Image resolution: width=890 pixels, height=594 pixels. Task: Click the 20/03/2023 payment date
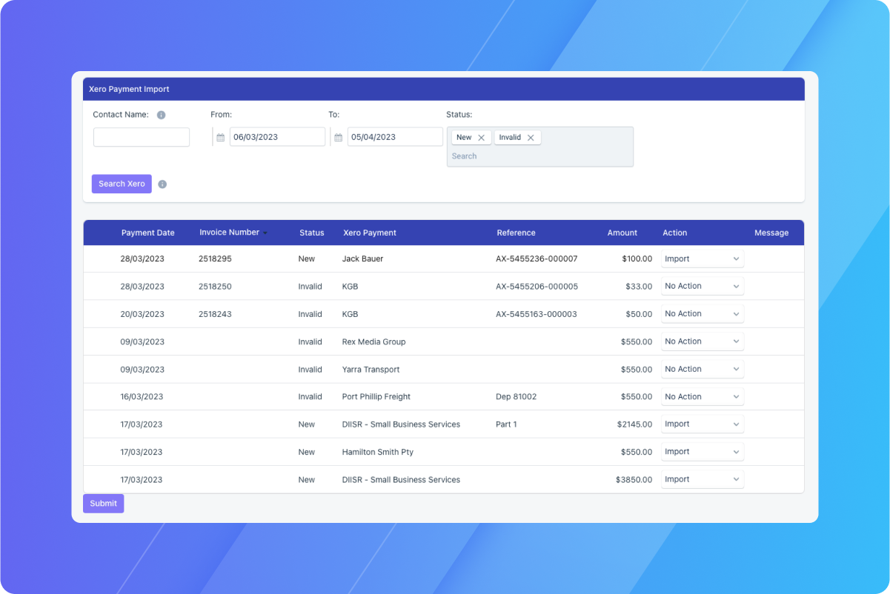click(142, 314)
